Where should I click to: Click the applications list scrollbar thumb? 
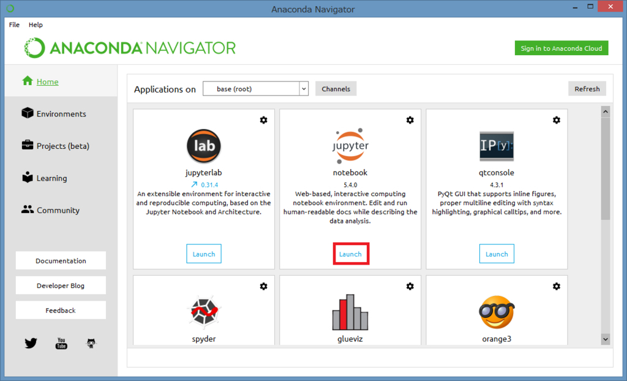606,168
